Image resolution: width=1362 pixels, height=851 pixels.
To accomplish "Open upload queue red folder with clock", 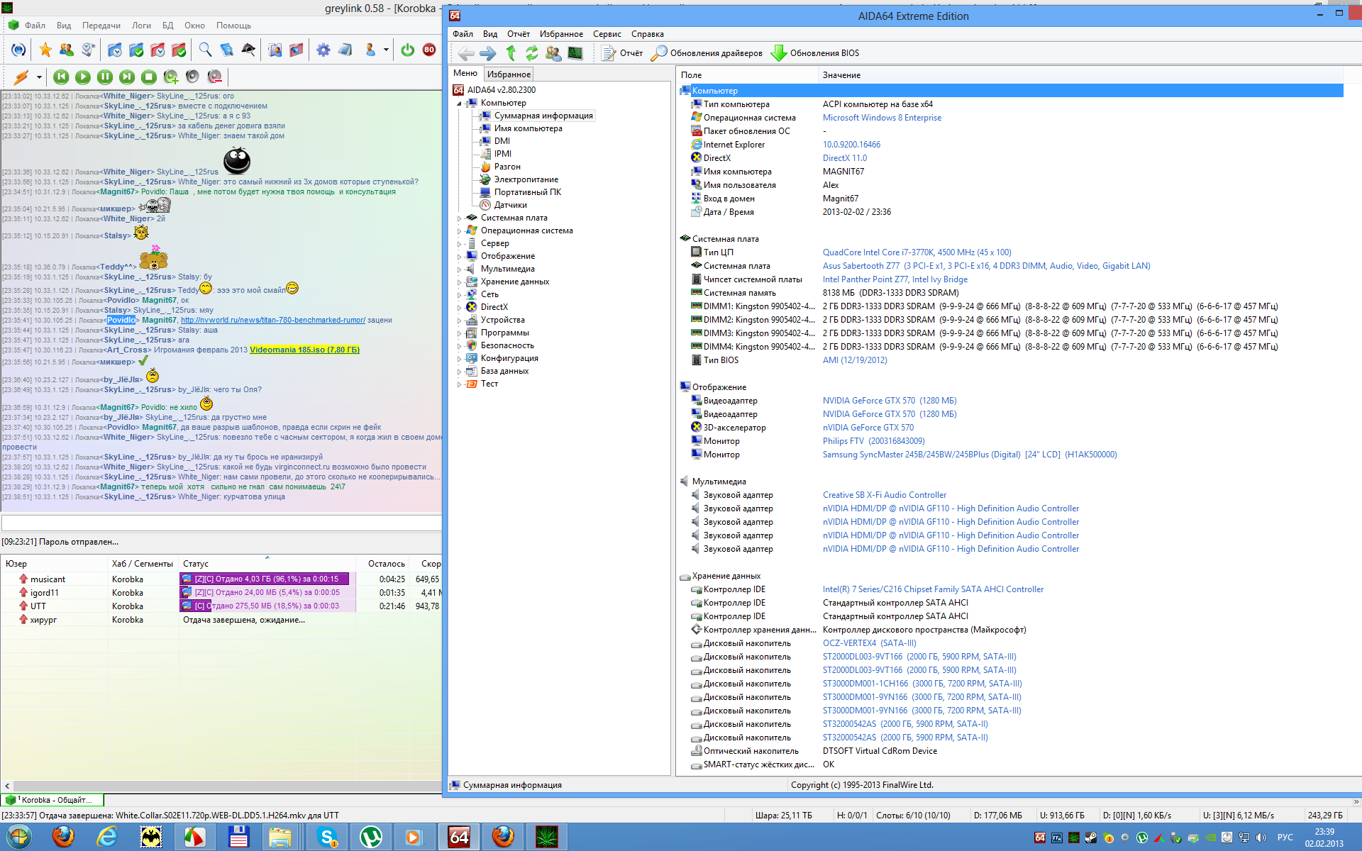I will click(157, 50).
